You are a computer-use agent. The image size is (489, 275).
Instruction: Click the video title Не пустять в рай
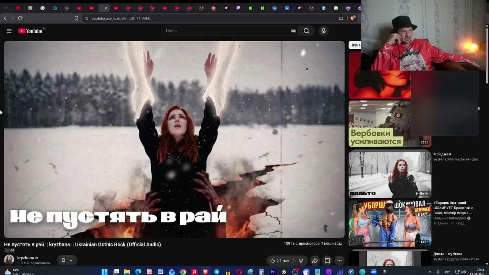[83, 244]
